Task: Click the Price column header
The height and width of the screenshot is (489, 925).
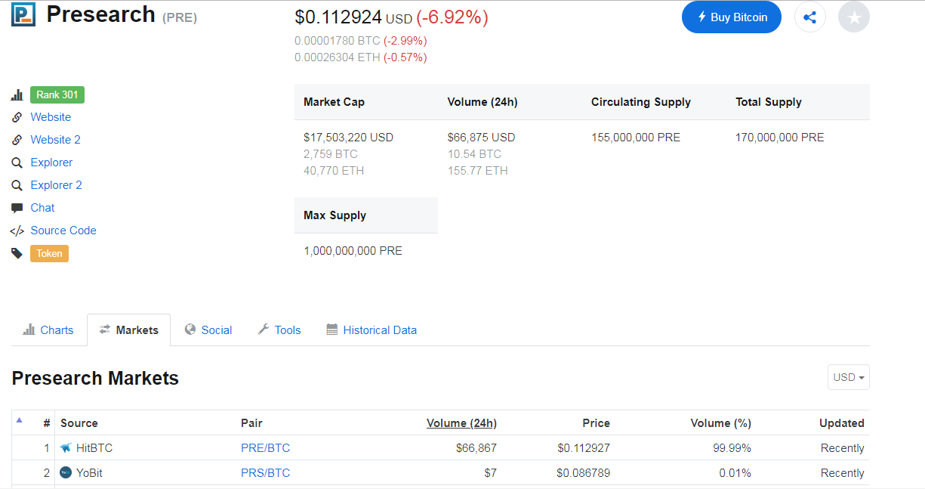Action: pos(596,423)
